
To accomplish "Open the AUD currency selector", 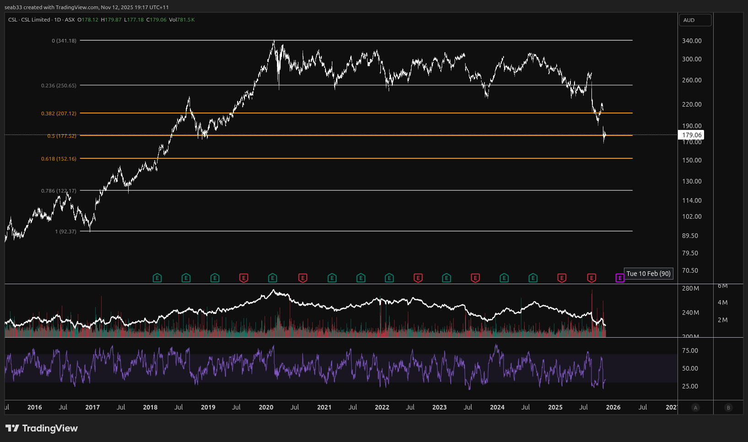I will click(x=695, y=20).
